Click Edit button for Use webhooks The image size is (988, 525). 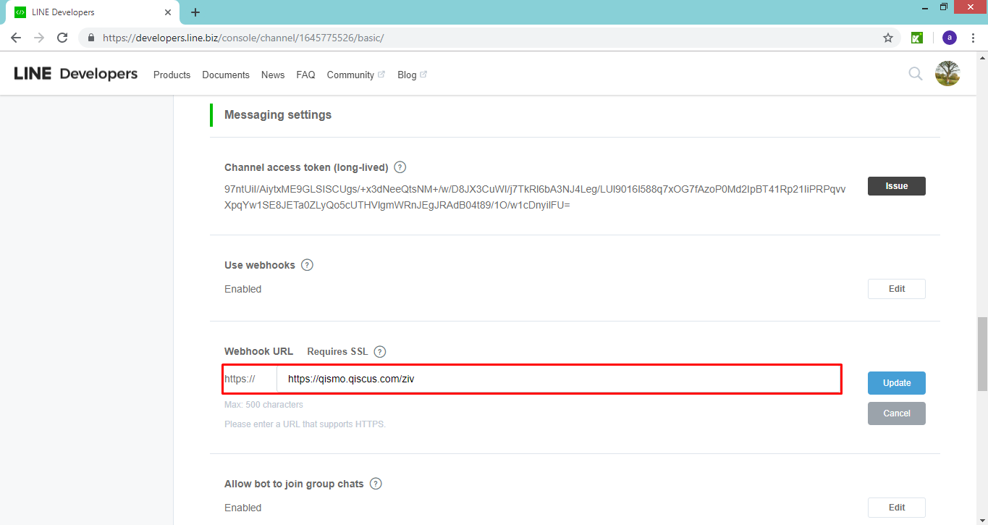(x=896, y=289)
